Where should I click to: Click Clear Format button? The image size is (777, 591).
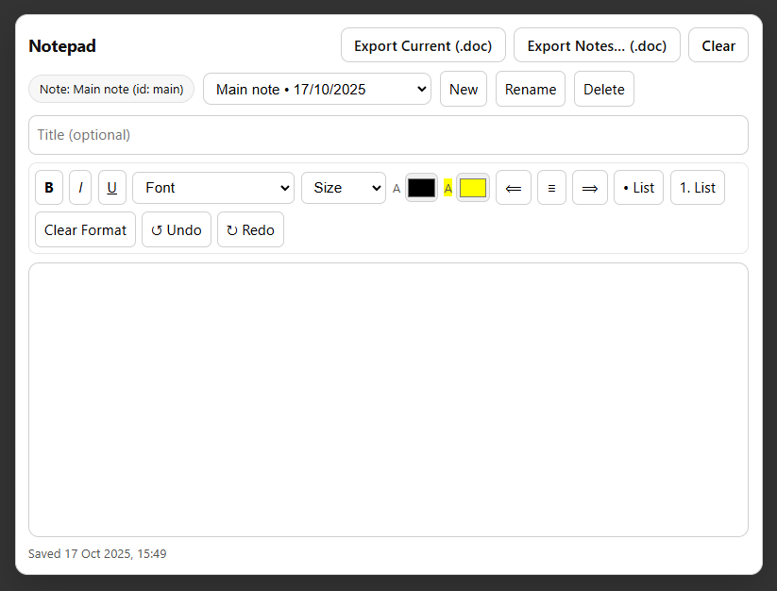point(85,229)
